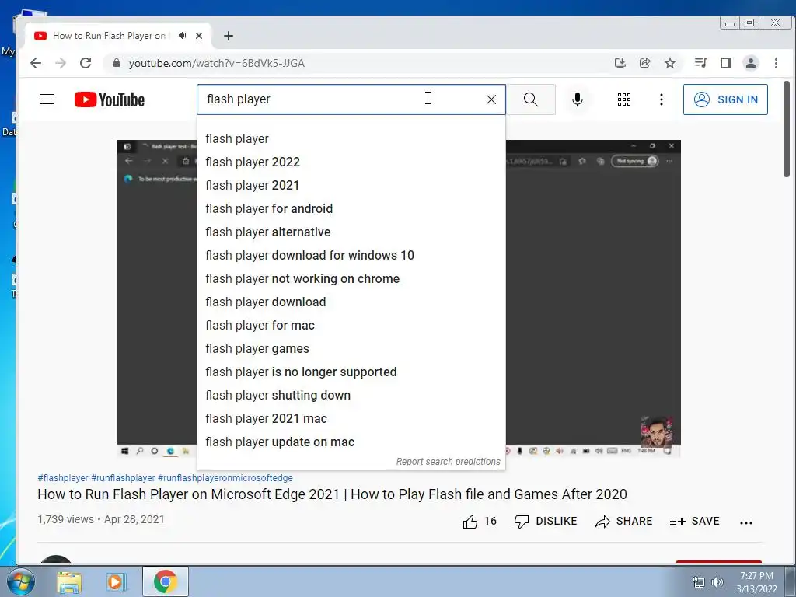The height and width of the screenshot is (597, 796).
Task: Share this page via address bar icon
Action: point(644,63)
